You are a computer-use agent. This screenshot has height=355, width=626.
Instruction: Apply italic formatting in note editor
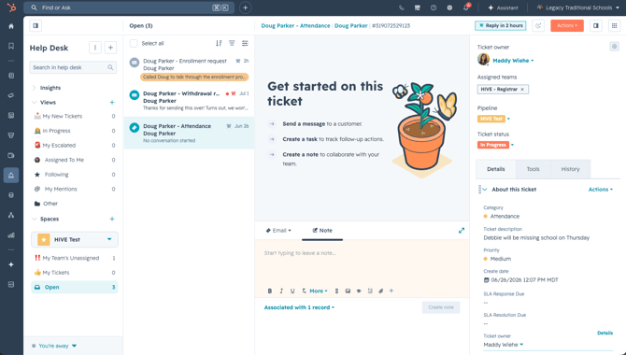(x=281, y=291)
